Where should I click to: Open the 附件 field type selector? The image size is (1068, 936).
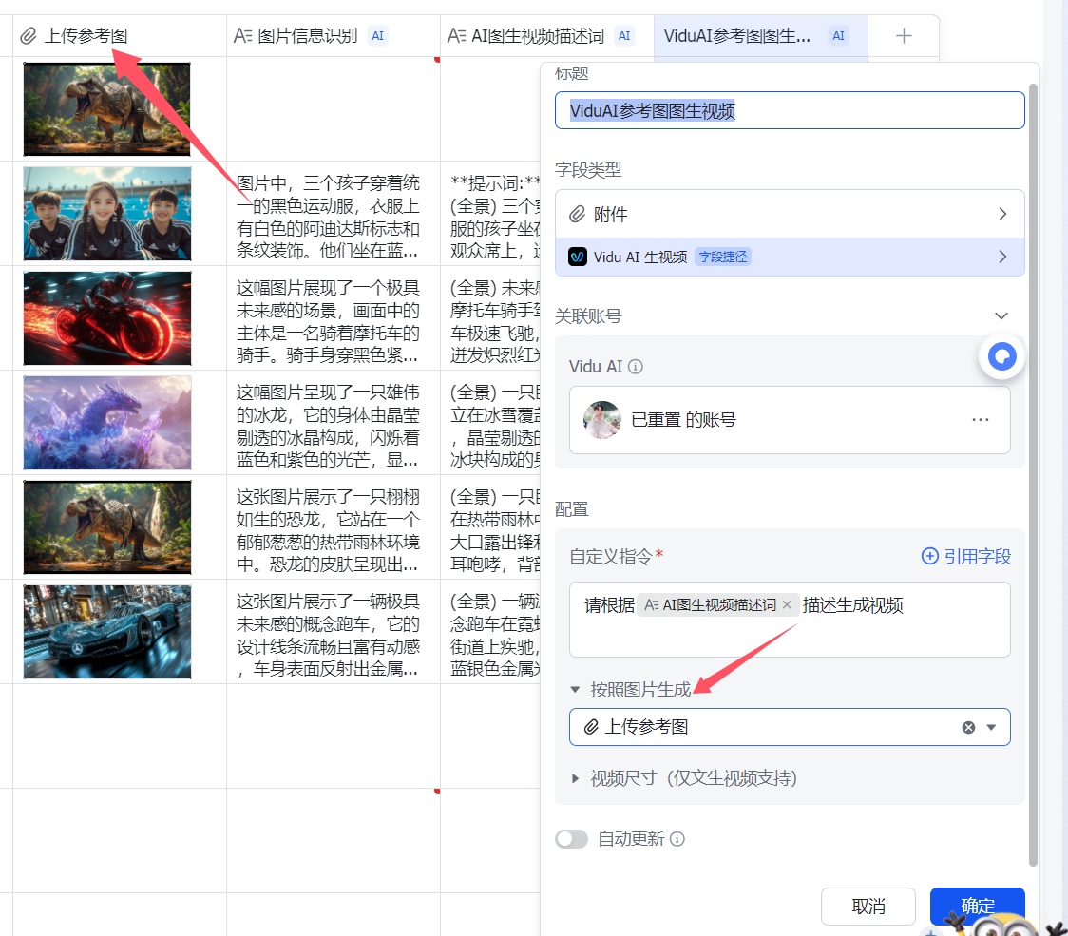(x=789, y=215)
